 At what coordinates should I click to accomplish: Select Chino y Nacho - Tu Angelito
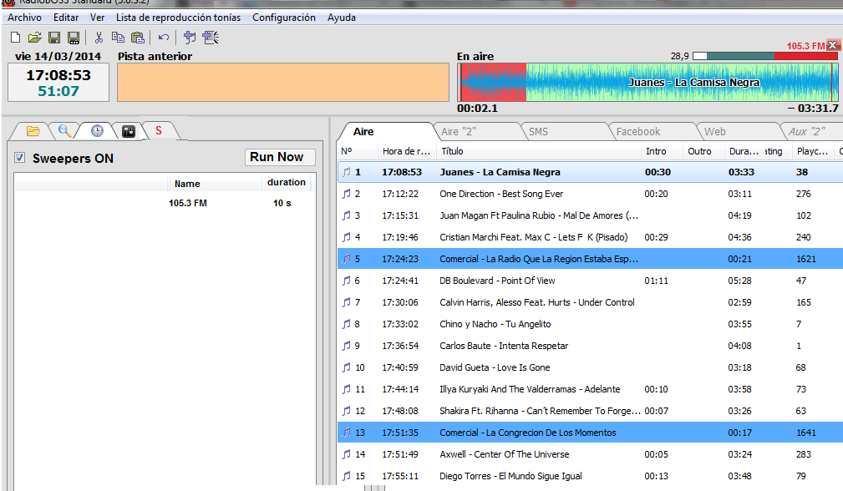(x=590, y=324)
